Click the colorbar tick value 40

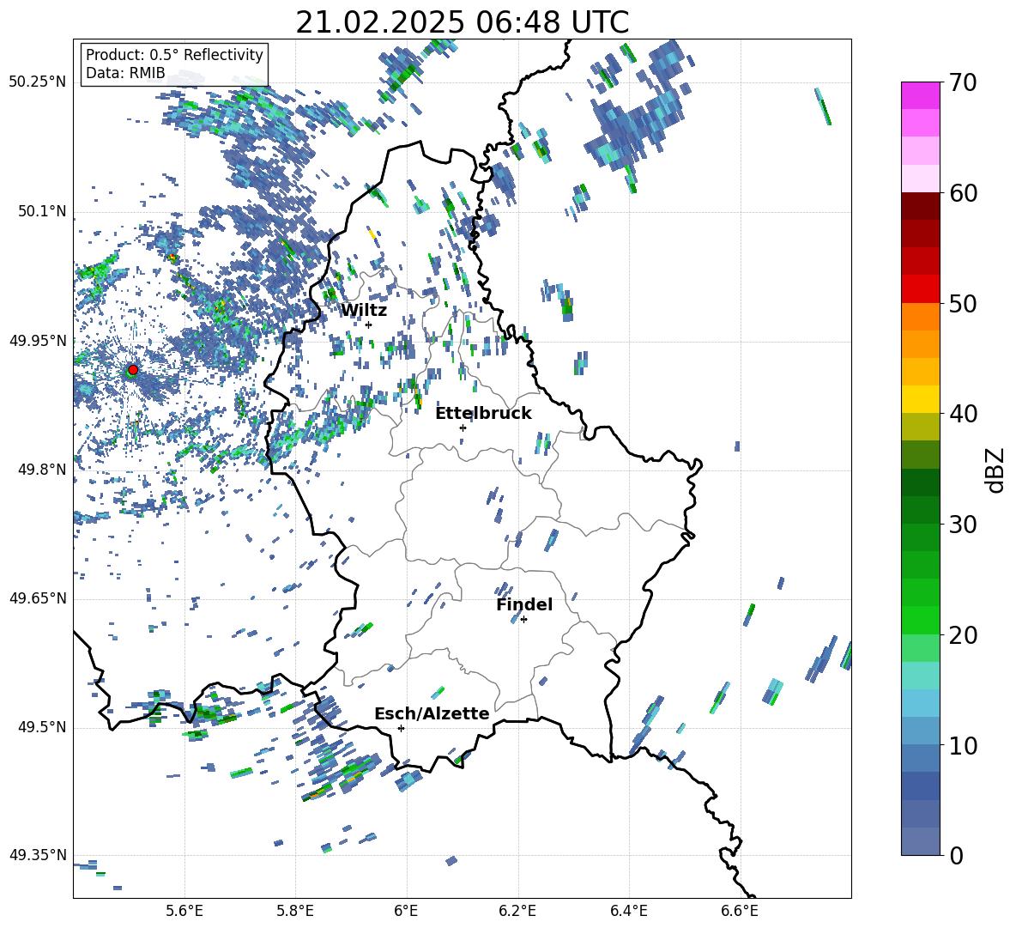click(964, 414)
